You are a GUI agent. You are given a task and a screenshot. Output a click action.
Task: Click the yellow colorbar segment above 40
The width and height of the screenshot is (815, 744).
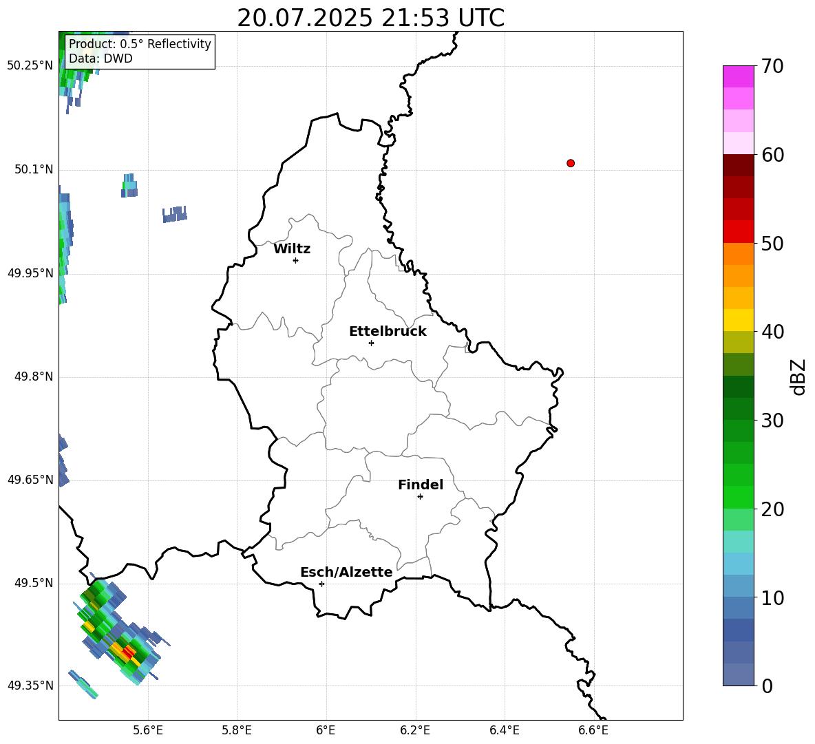tap(738, 320)
